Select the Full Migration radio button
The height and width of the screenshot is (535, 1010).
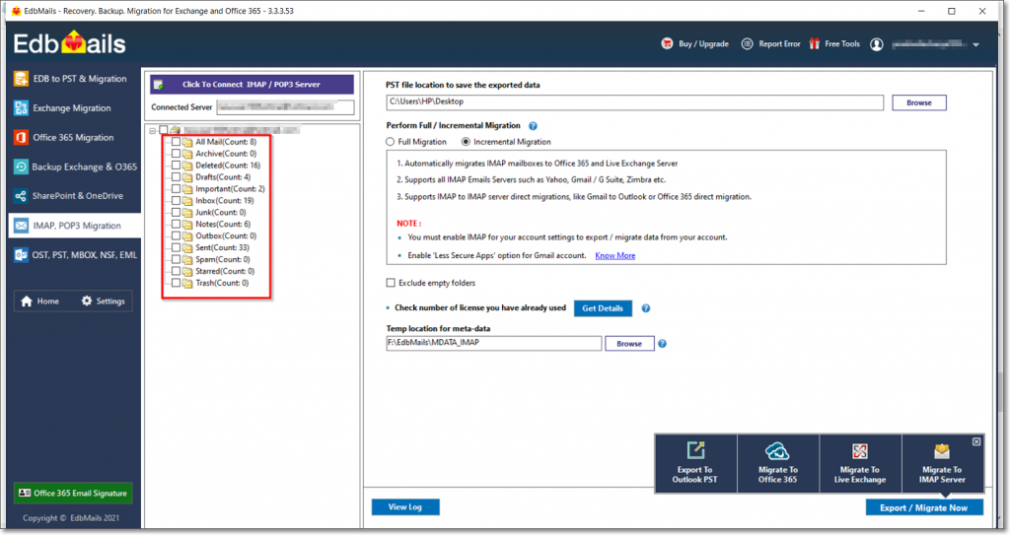(391, 142)
